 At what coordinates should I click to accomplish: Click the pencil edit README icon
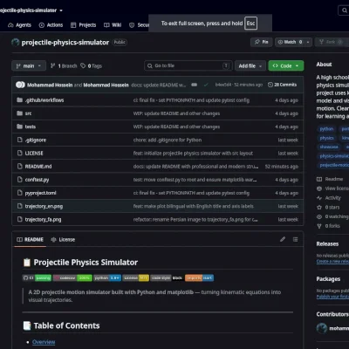283,239
